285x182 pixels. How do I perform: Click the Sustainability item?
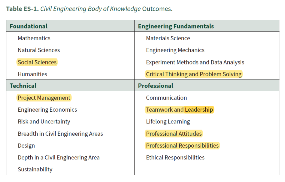point(35,169)
